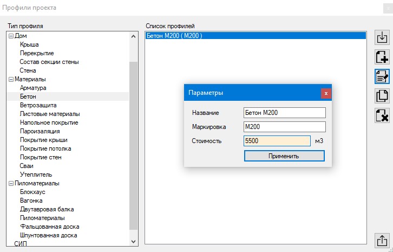
Task: Click the export profiles icon at bottom right
Action: click(x=382, y=240)
